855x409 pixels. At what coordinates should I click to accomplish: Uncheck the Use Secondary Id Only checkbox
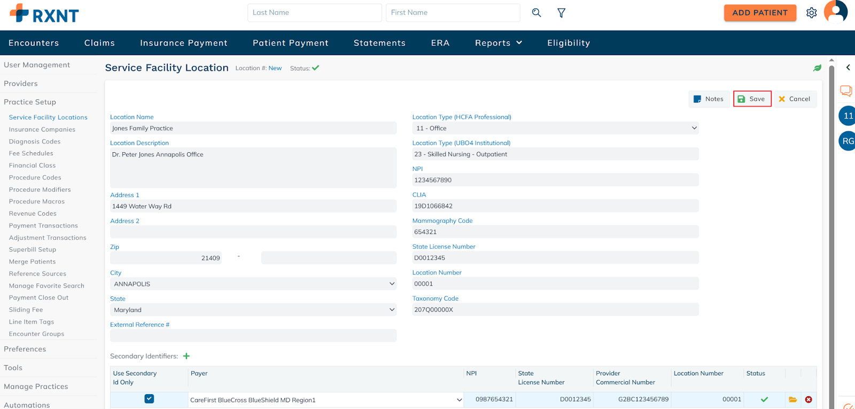[149, 399]
